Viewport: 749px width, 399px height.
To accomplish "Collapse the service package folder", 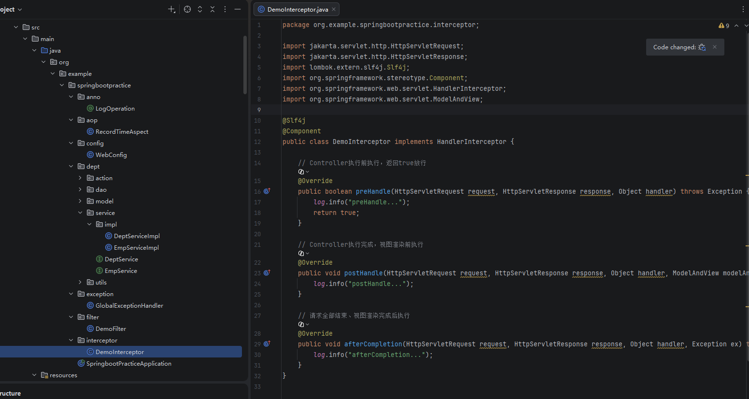I will (x=80, y=213).
